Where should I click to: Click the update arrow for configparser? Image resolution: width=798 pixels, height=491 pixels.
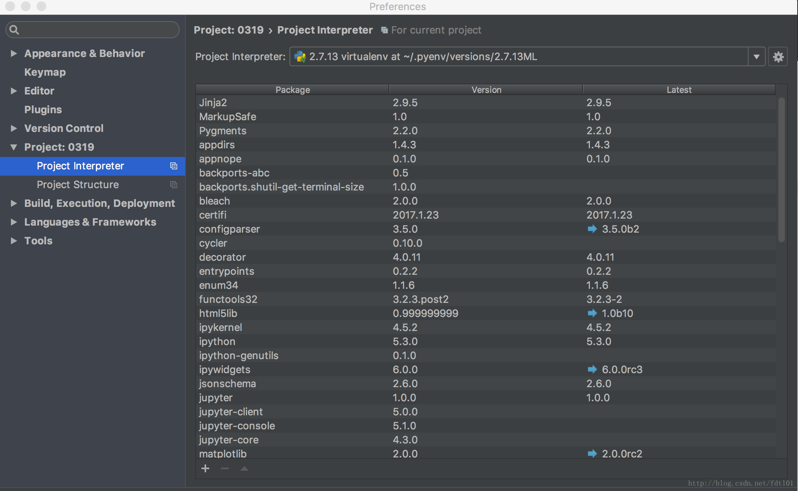click(x=592, y=229)
